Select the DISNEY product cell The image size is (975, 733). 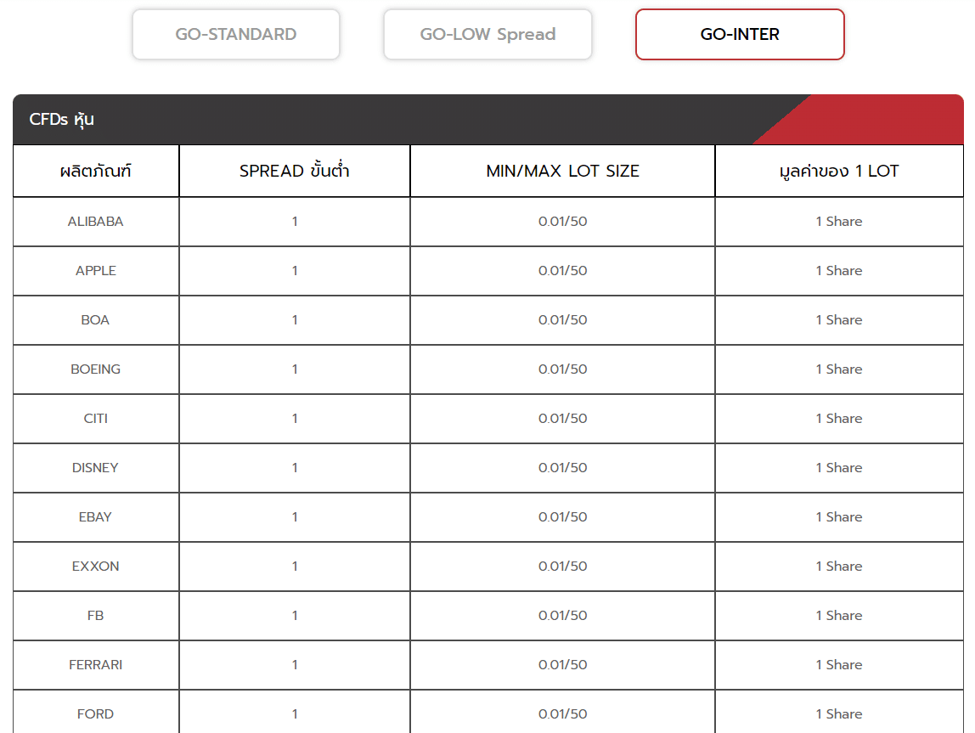96,467
